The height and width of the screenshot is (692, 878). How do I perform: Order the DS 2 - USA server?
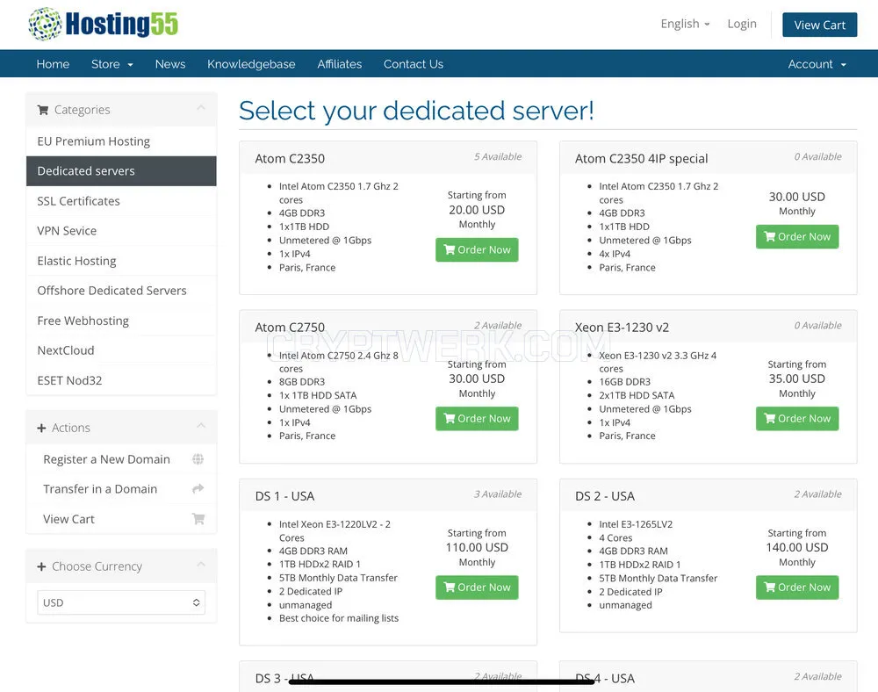797,587
